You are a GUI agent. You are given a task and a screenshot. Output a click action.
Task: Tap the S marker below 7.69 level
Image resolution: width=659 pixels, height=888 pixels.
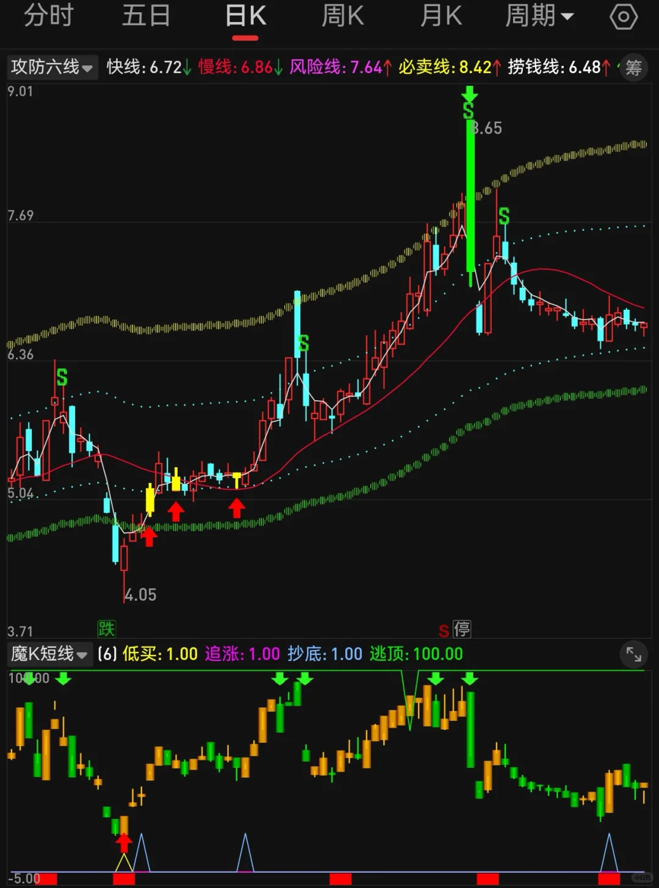point(503,217)
